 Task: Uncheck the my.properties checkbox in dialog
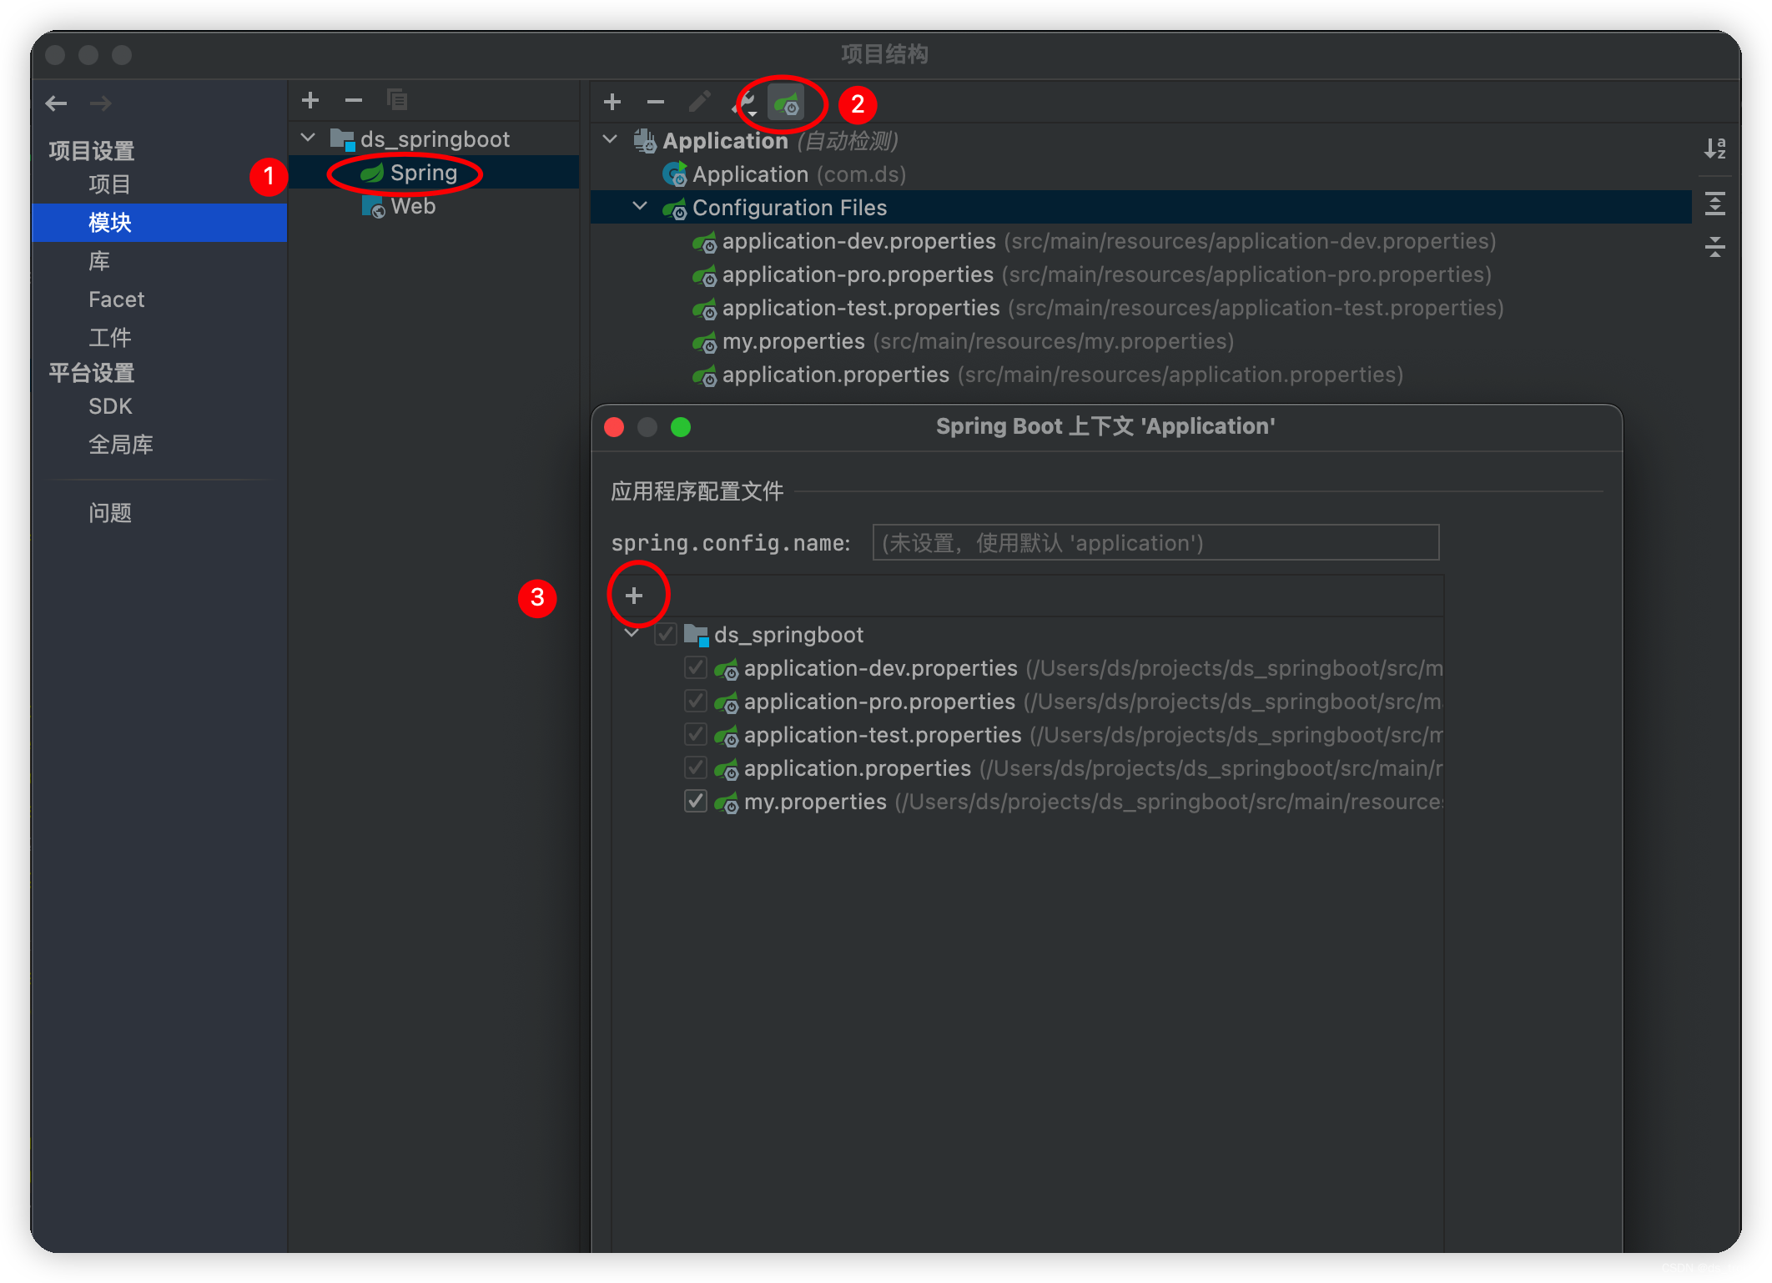696,801
